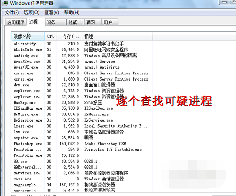The image size is (236, 196).
Task: Sort by the 映像名称 column header
Action: [28, 36]
